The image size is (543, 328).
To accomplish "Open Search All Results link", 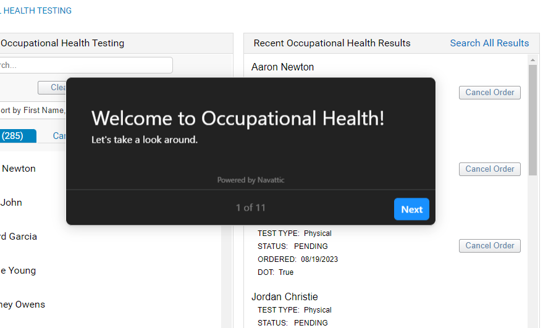I will pyautogui.click(x=489, y=43).
